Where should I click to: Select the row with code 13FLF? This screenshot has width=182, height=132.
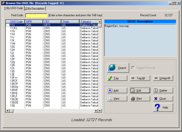point(52,96)
